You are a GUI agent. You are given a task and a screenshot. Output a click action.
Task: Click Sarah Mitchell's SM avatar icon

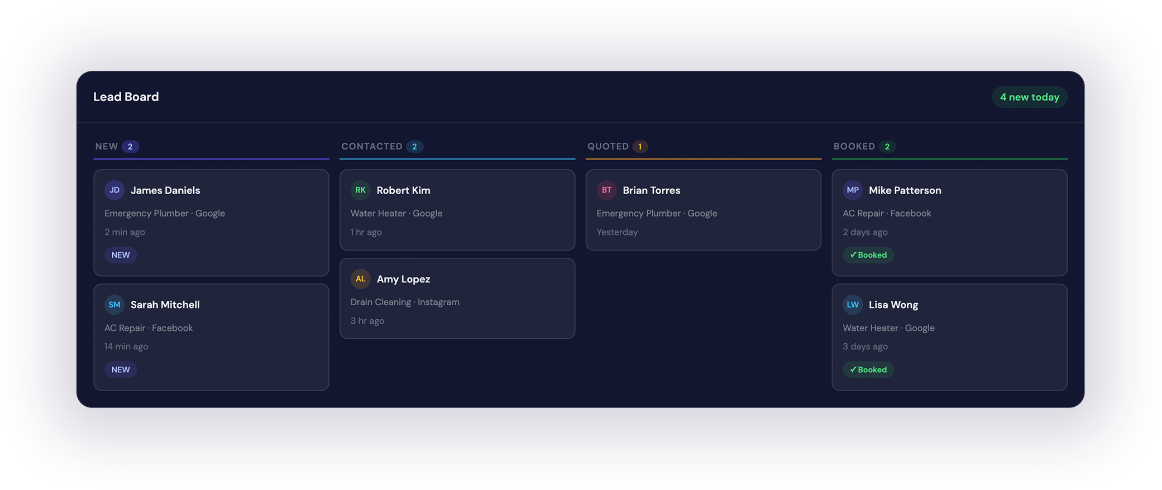pyautogui.click(x=114, y=305)
